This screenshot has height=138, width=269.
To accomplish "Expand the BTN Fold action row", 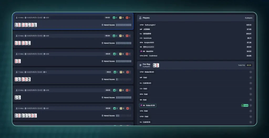I will click(x=251, y=94).
